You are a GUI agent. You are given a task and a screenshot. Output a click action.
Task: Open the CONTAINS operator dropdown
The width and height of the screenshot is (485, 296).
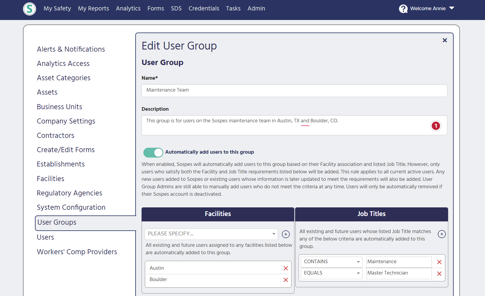pos(331,262)
